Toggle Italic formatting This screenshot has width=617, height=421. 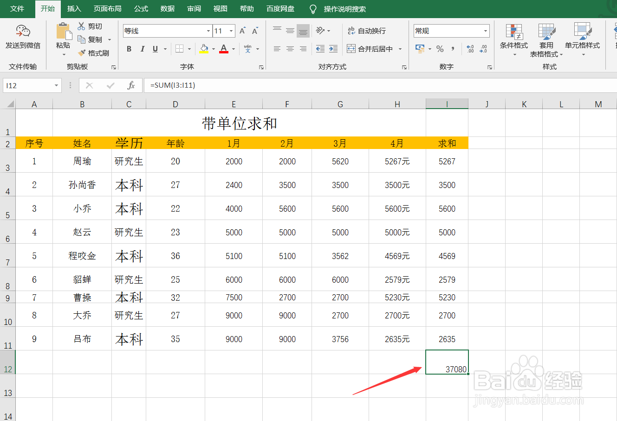[x=143, y=48]
